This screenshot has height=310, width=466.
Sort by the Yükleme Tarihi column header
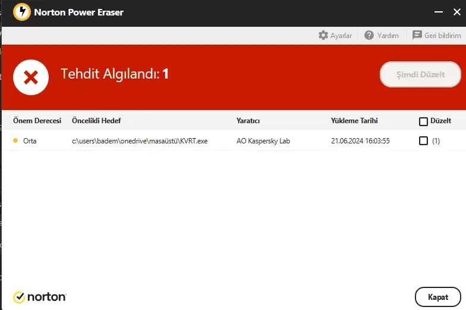(x=354, y=120)
